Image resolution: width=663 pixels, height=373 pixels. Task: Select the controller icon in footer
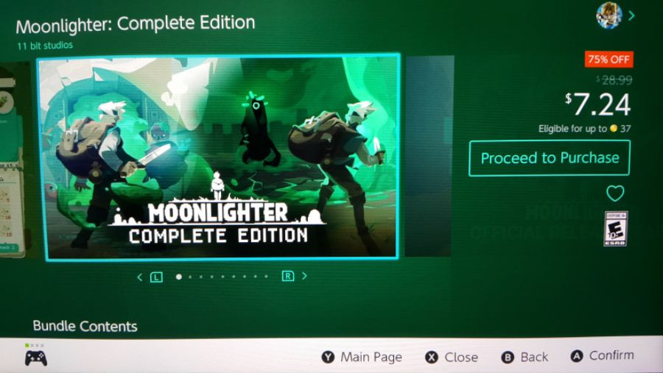click(x=36, y=358)
